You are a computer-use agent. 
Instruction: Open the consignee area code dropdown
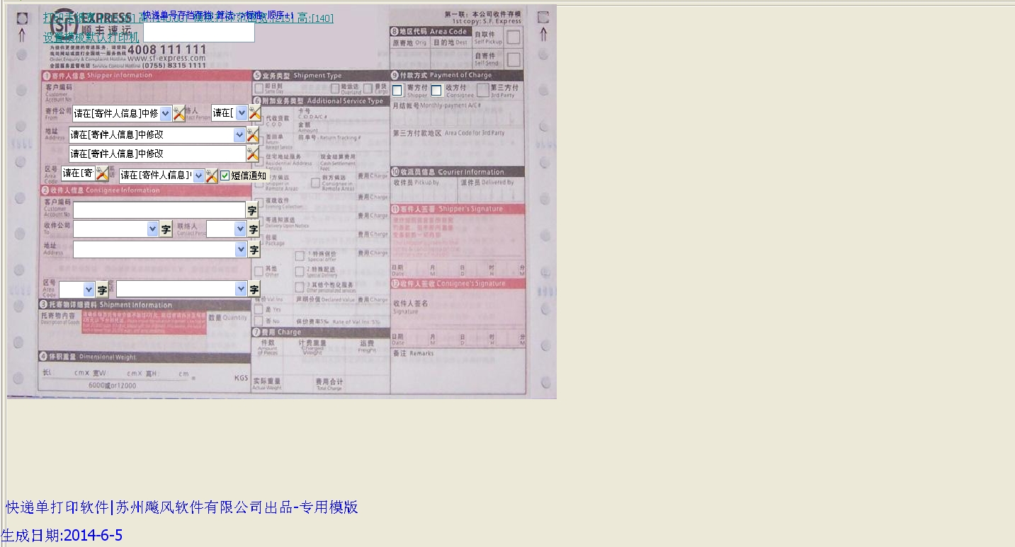pyautogui.click(x=89, y=289)
